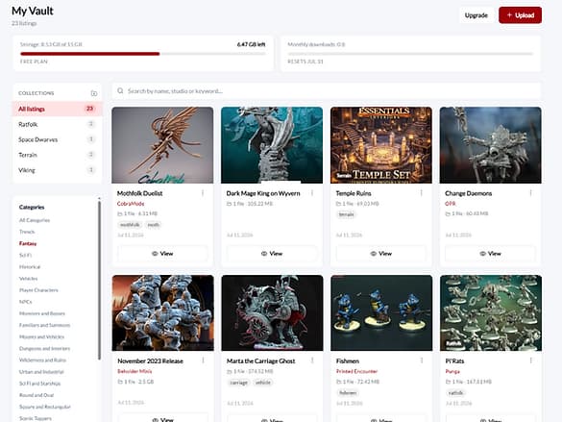The height and width of the screenshot is (422, 562).
Task: Click the Upgrade button
Action: pos(476,15)
